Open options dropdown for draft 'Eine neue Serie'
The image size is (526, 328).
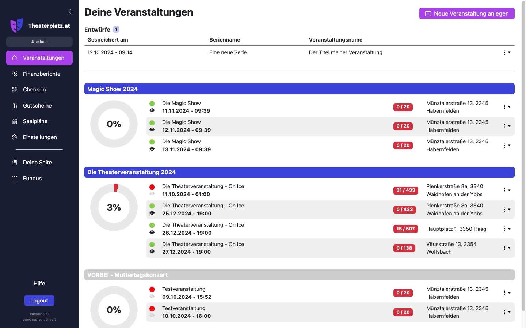(x=507, y=52)
